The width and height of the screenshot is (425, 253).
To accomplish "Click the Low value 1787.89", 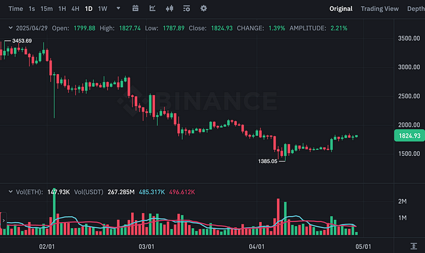I will pyautogui.click(x=174, y=28).
